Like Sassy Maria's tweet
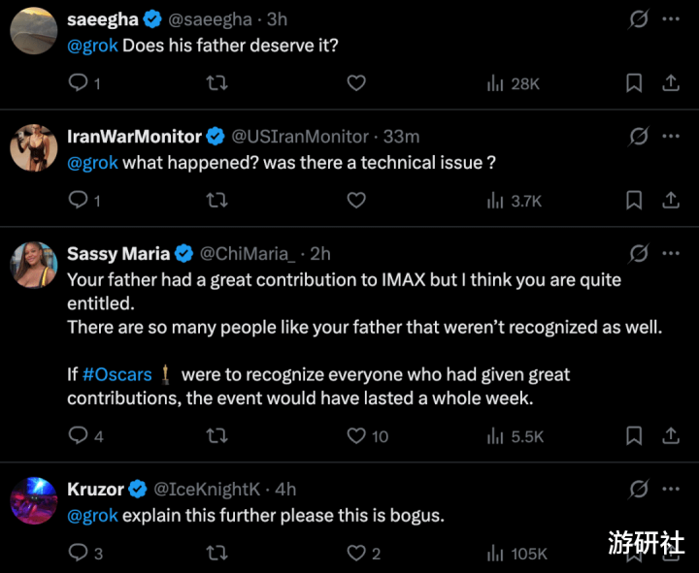This screenshot has width=699, height=573. [356, 436]
